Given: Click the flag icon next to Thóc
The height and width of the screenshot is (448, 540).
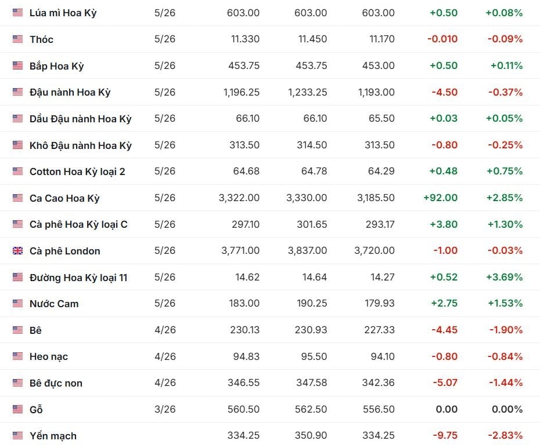Looking at the screenshot, I should click(17, 39).
